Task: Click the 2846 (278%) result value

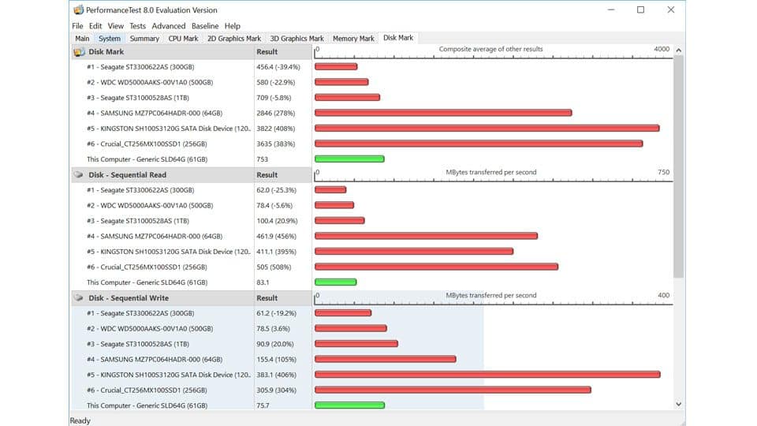Action: click(x=276, y=114)
